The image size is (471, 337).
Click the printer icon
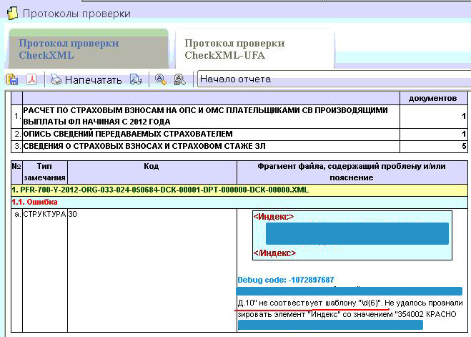click(56, 79)
